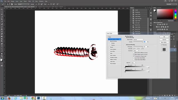
Task: Click the Fill Opacity value field
Action: (145, 47)
